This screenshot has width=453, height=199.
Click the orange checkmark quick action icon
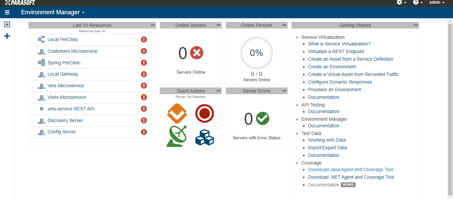pos(177,113)
